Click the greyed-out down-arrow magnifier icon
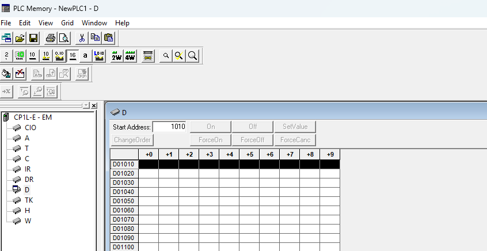487x251 pixels. (37, 92)
